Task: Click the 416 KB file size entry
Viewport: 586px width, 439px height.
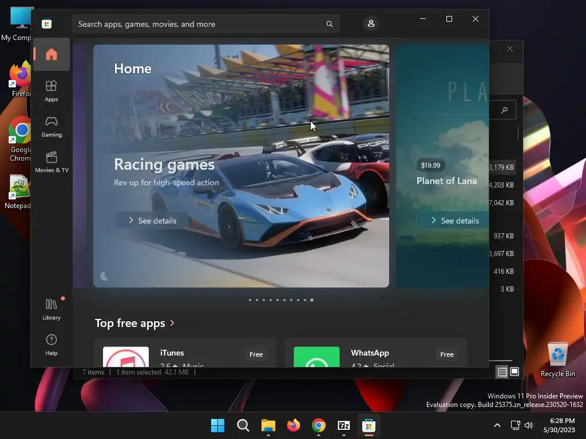Action: pos(504,272)
